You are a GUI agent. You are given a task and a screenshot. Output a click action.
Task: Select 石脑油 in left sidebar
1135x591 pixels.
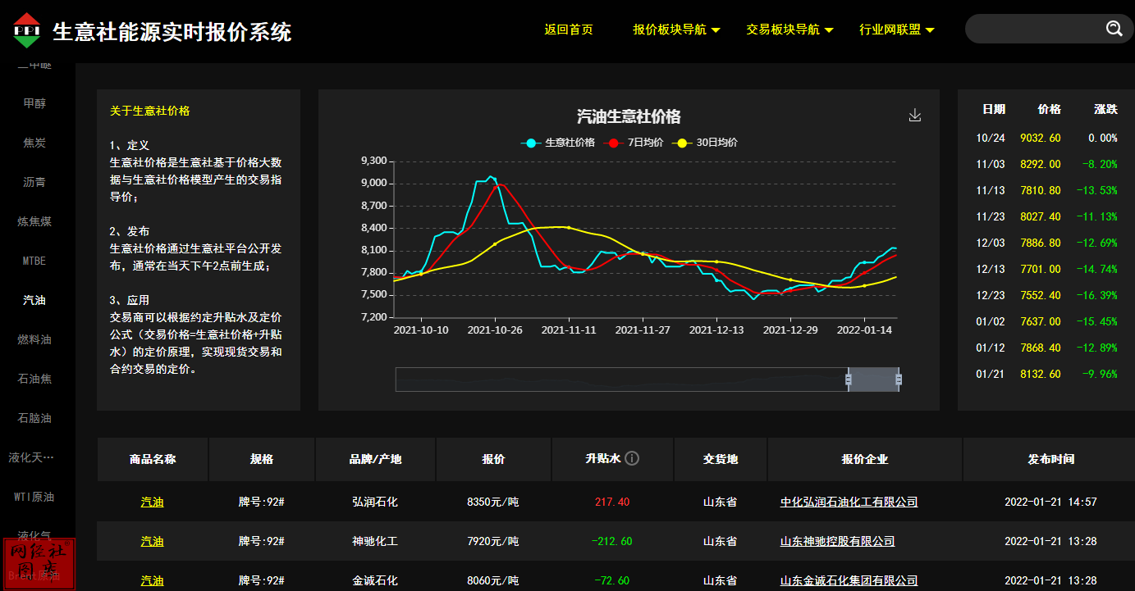coord(34,418)
